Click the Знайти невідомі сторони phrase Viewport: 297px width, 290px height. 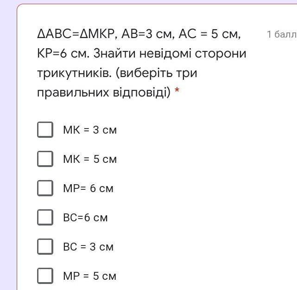(x=170, y=54)
